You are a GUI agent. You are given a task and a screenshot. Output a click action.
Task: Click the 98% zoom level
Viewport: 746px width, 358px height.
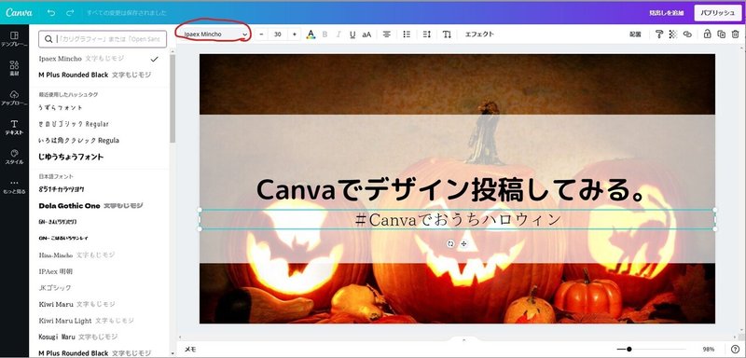(709, 350)
